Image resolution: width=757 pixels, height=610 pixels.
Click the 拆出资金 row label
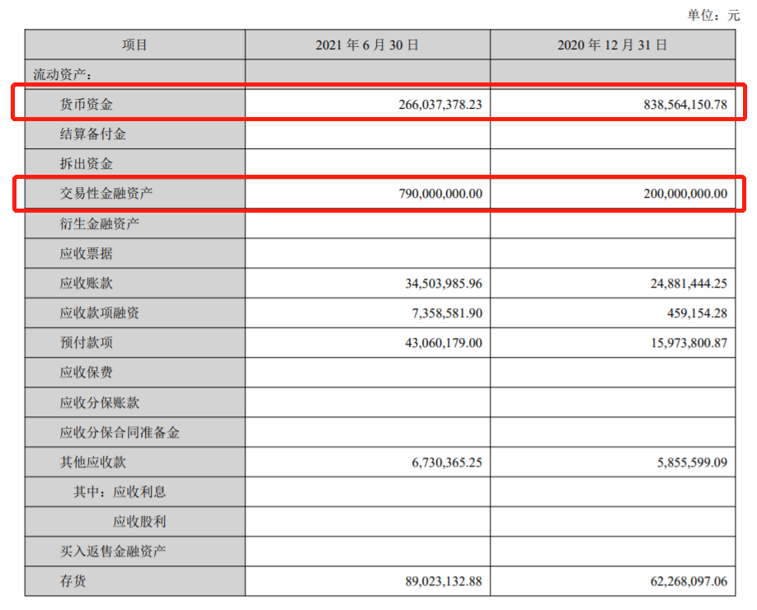click(x=87, y=163)
